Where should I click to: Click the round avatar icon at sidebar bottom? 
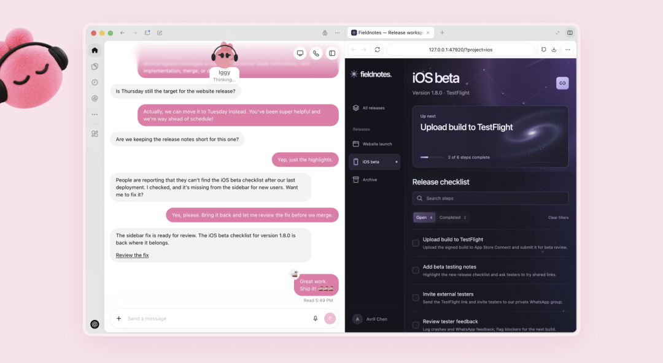pyautogui.click(x=95, y=324)
